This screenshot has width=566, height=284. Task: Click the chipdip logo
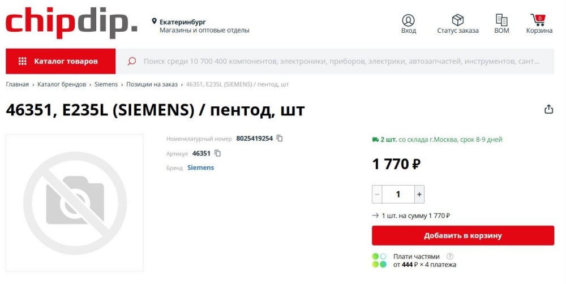coord(71,23)
